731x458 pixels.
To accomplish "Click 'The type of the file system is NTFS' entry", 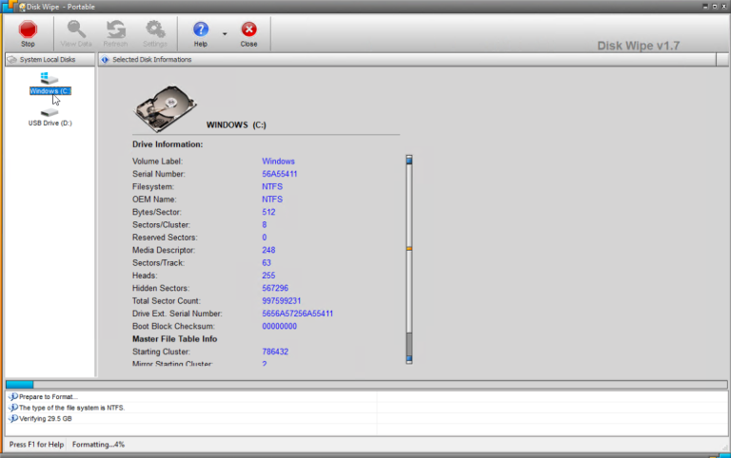I will [71, 408].
